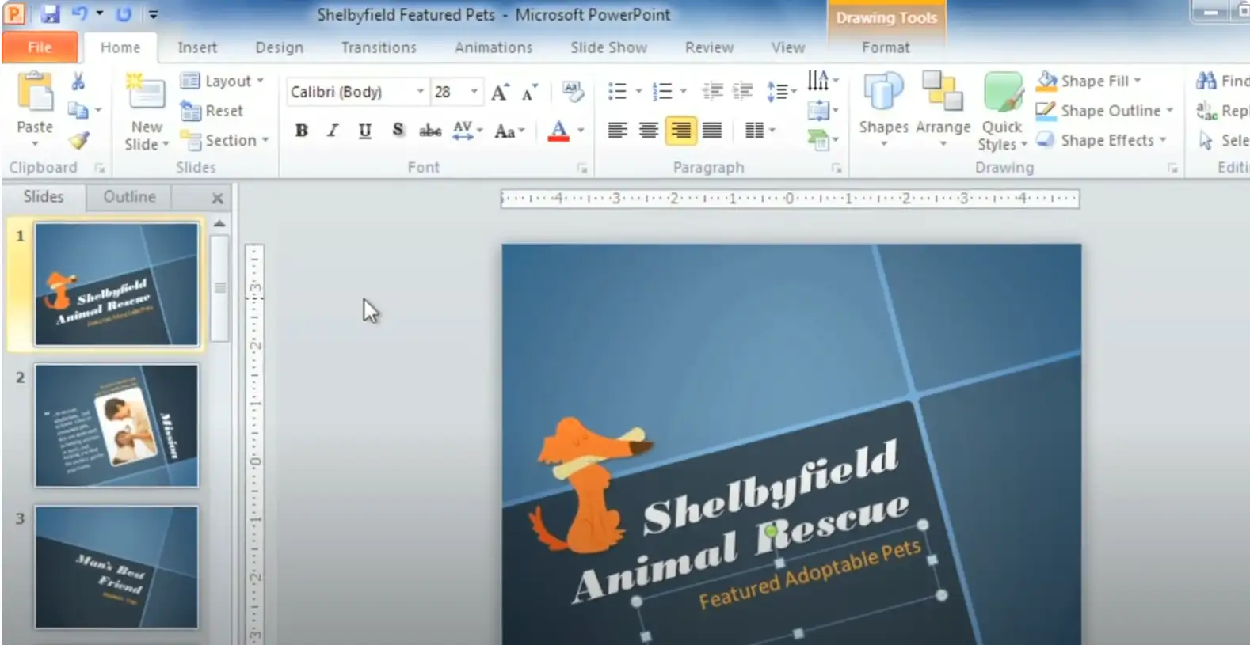Click the Increase Font Size icon
Image resolution: width=1250 pixels, height=645 pixels.
[x=499, y=93]
